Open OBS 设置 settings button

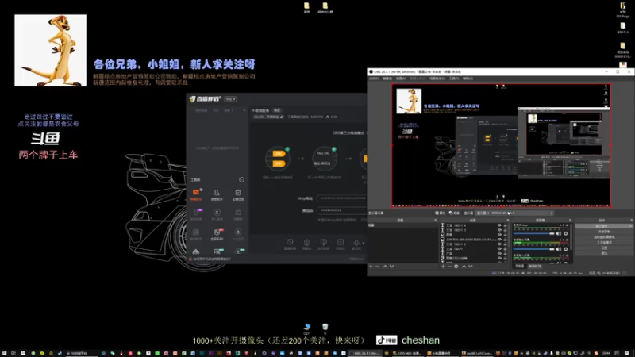(604, 248)
